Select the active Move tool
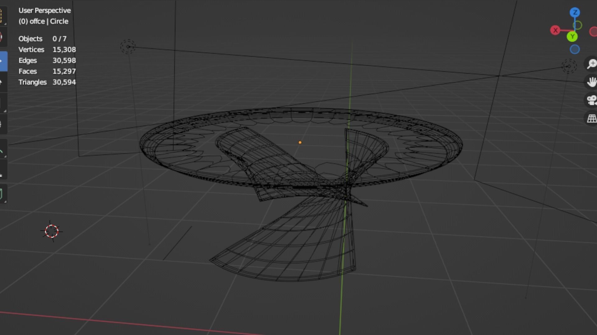The height and width of the screenshot is (335, 597). [2, 61]
